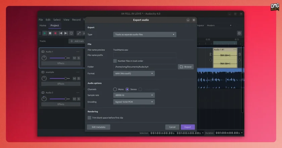This screenshot has height=148, width=282.
Task: Mute the example track
Action: (75, 79)
